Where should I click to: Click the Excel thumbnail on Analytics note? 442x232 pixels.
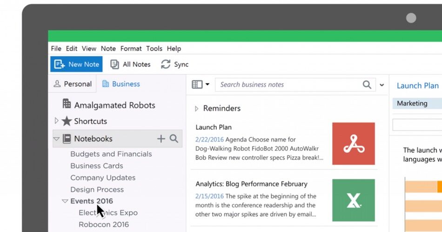(354, 200)
